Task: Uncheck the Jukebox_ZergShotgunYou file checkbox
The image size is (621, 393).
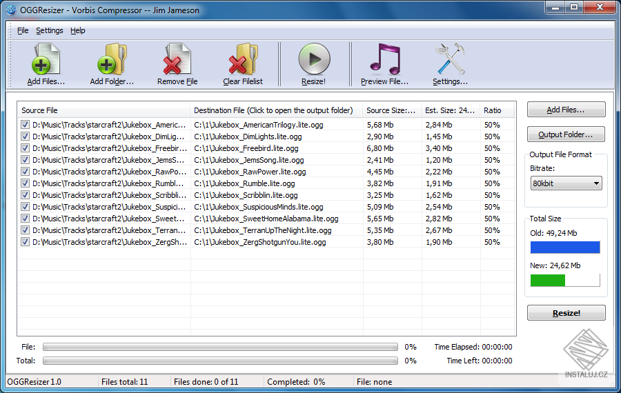Action: pos(25,242)
